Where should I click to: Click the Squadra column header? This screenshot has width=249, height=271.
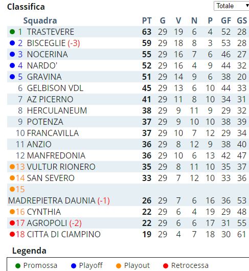(x=40, y=21)
